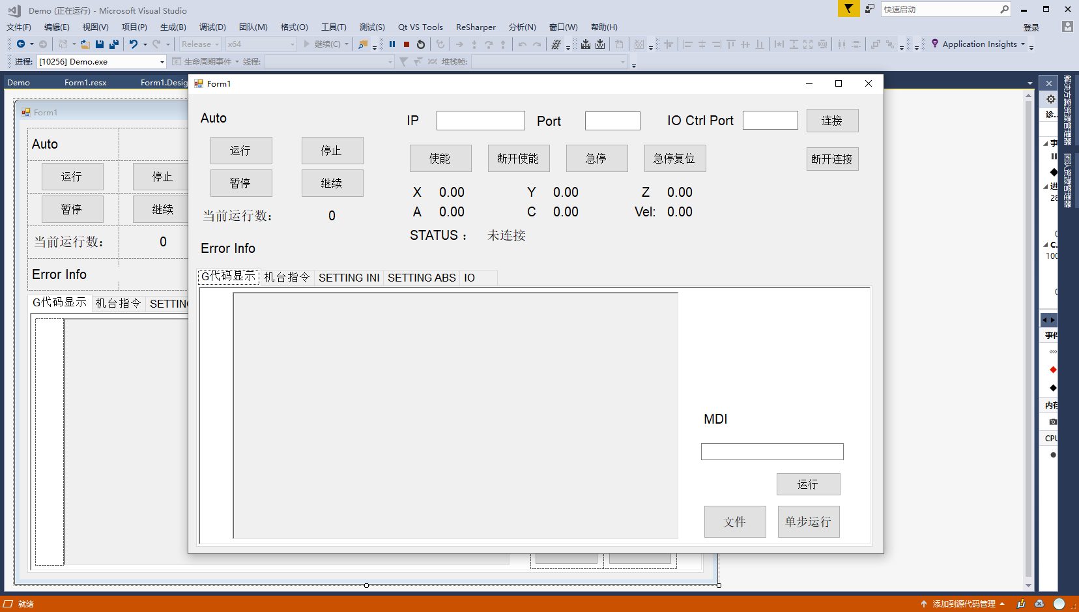Open the 调试(D) menu
The height and width of the screenshot is (612, 1079).
point(212,27)
